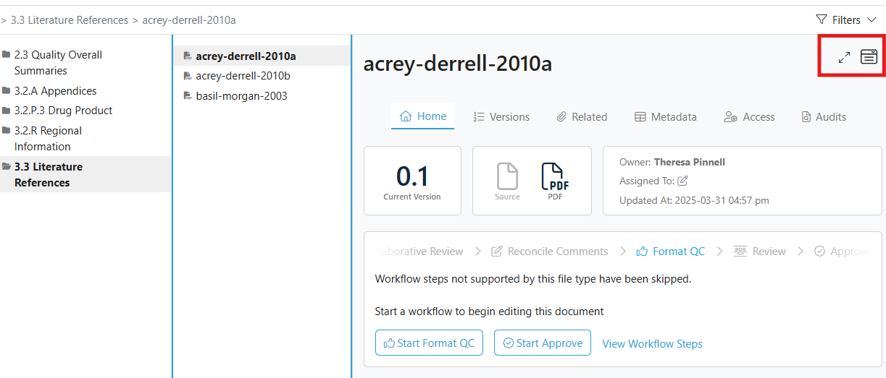Edit the Assigned To pencil icon
886x378 pixels.
point(682,181)
